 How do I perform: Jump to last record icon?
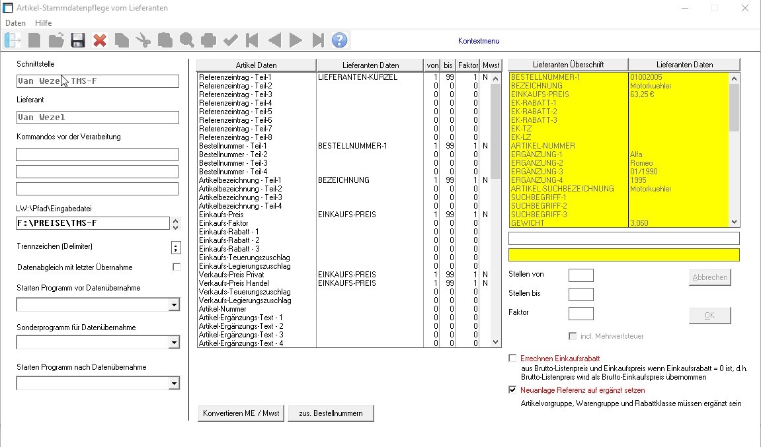pos(318,40)
